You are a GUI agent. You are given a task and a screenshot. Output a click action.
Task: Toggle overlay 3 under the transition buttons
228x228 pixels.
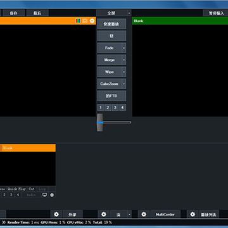(115, 108)
